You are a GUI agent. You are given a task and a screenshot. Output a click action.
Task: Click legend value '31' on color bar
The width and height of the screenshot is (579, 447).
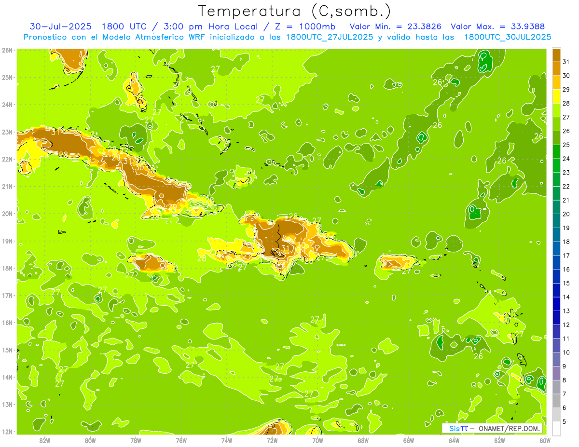coord(566,61)
